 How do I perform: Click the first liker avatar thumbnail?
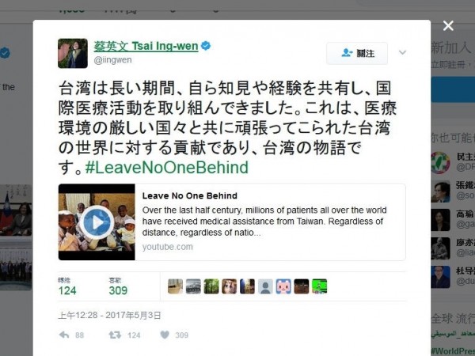point(175,286)
